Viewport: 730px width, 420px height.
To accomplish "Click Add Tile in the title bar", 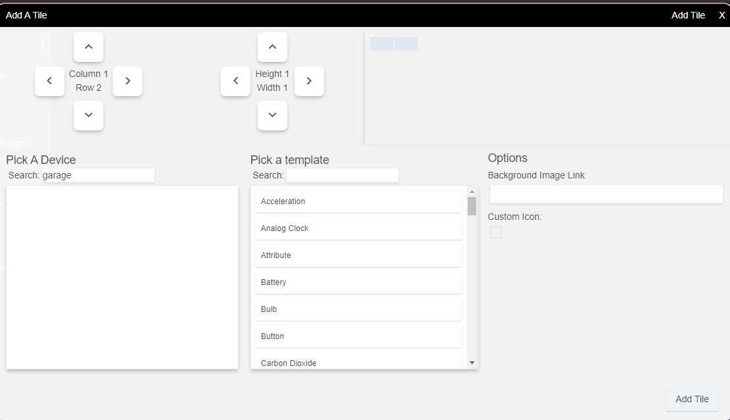I will pyautogui.click(x=688, y=15).
